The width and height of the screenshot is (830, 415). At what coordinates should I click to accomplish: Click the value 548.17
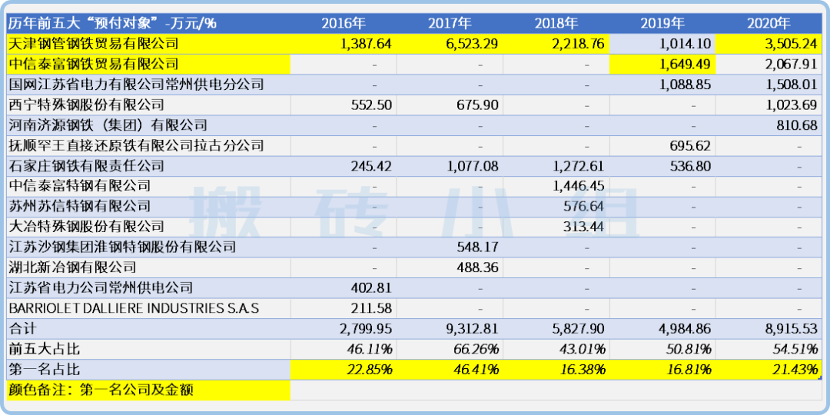(478, 247)
